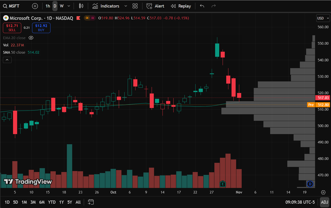Set range to 1D
331x208 pixels.
pos(7,202)
